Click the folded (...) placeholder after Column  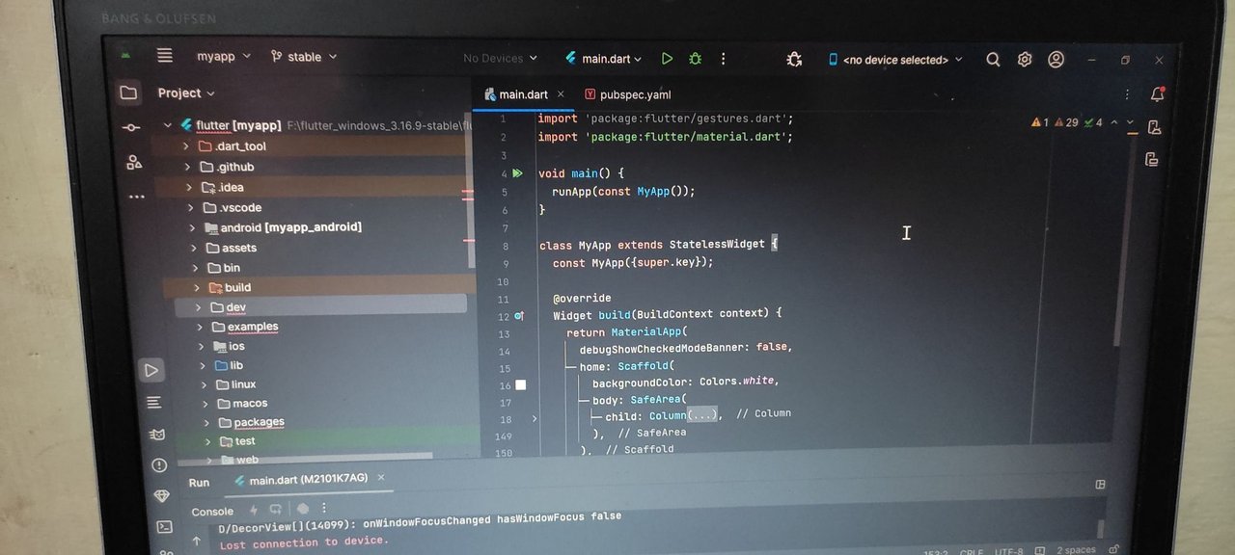(x=702, y=415)
